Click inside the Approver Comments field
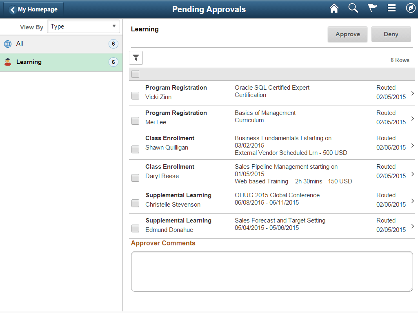 coord(271,271)
